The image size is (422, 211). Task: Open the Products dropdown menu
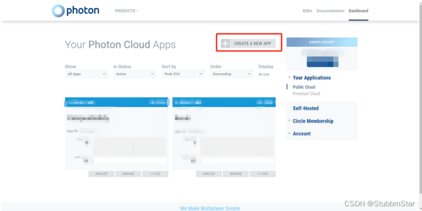127,11
